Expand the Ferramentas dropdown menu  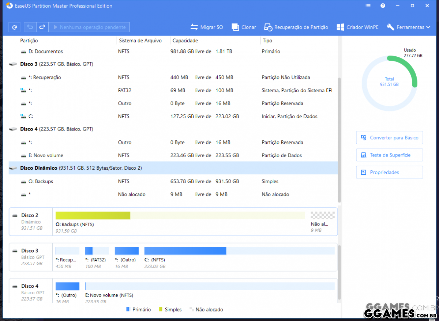[409, 27]
